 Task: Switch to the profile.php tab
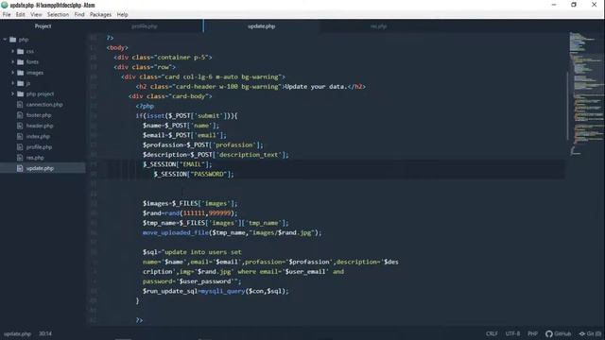pyautogui.click(x=145, y=26)
